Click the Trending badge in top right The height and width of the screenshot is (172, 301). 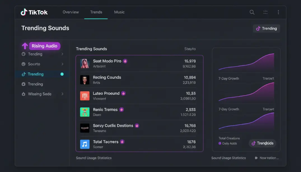266,28
